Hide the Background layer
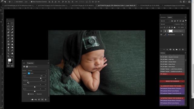 coord(161,35)
